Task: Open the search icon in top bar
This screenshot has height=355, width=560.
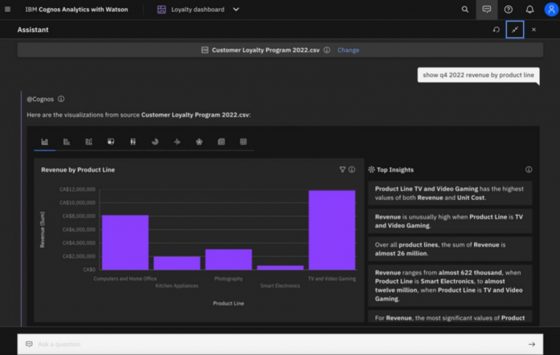Action: tap(465, 9)
